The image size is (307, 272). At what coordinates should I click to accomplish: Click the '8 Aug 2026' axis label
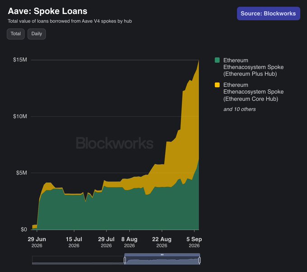(129, 242)
